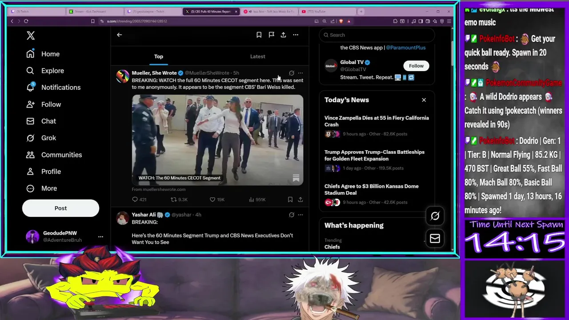Open Yashar Ali profile name
Viewport: 569px width, 320px height.
[x=144, y=215]
